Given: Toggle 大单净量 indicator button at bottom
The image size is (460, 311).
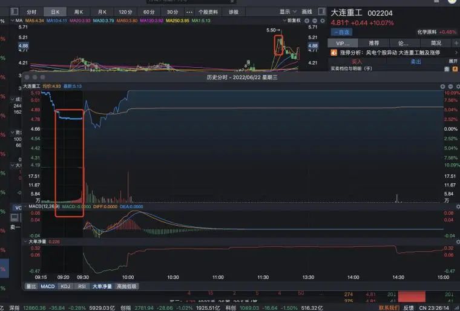Looking at the screenshot, I should [102, 286].
